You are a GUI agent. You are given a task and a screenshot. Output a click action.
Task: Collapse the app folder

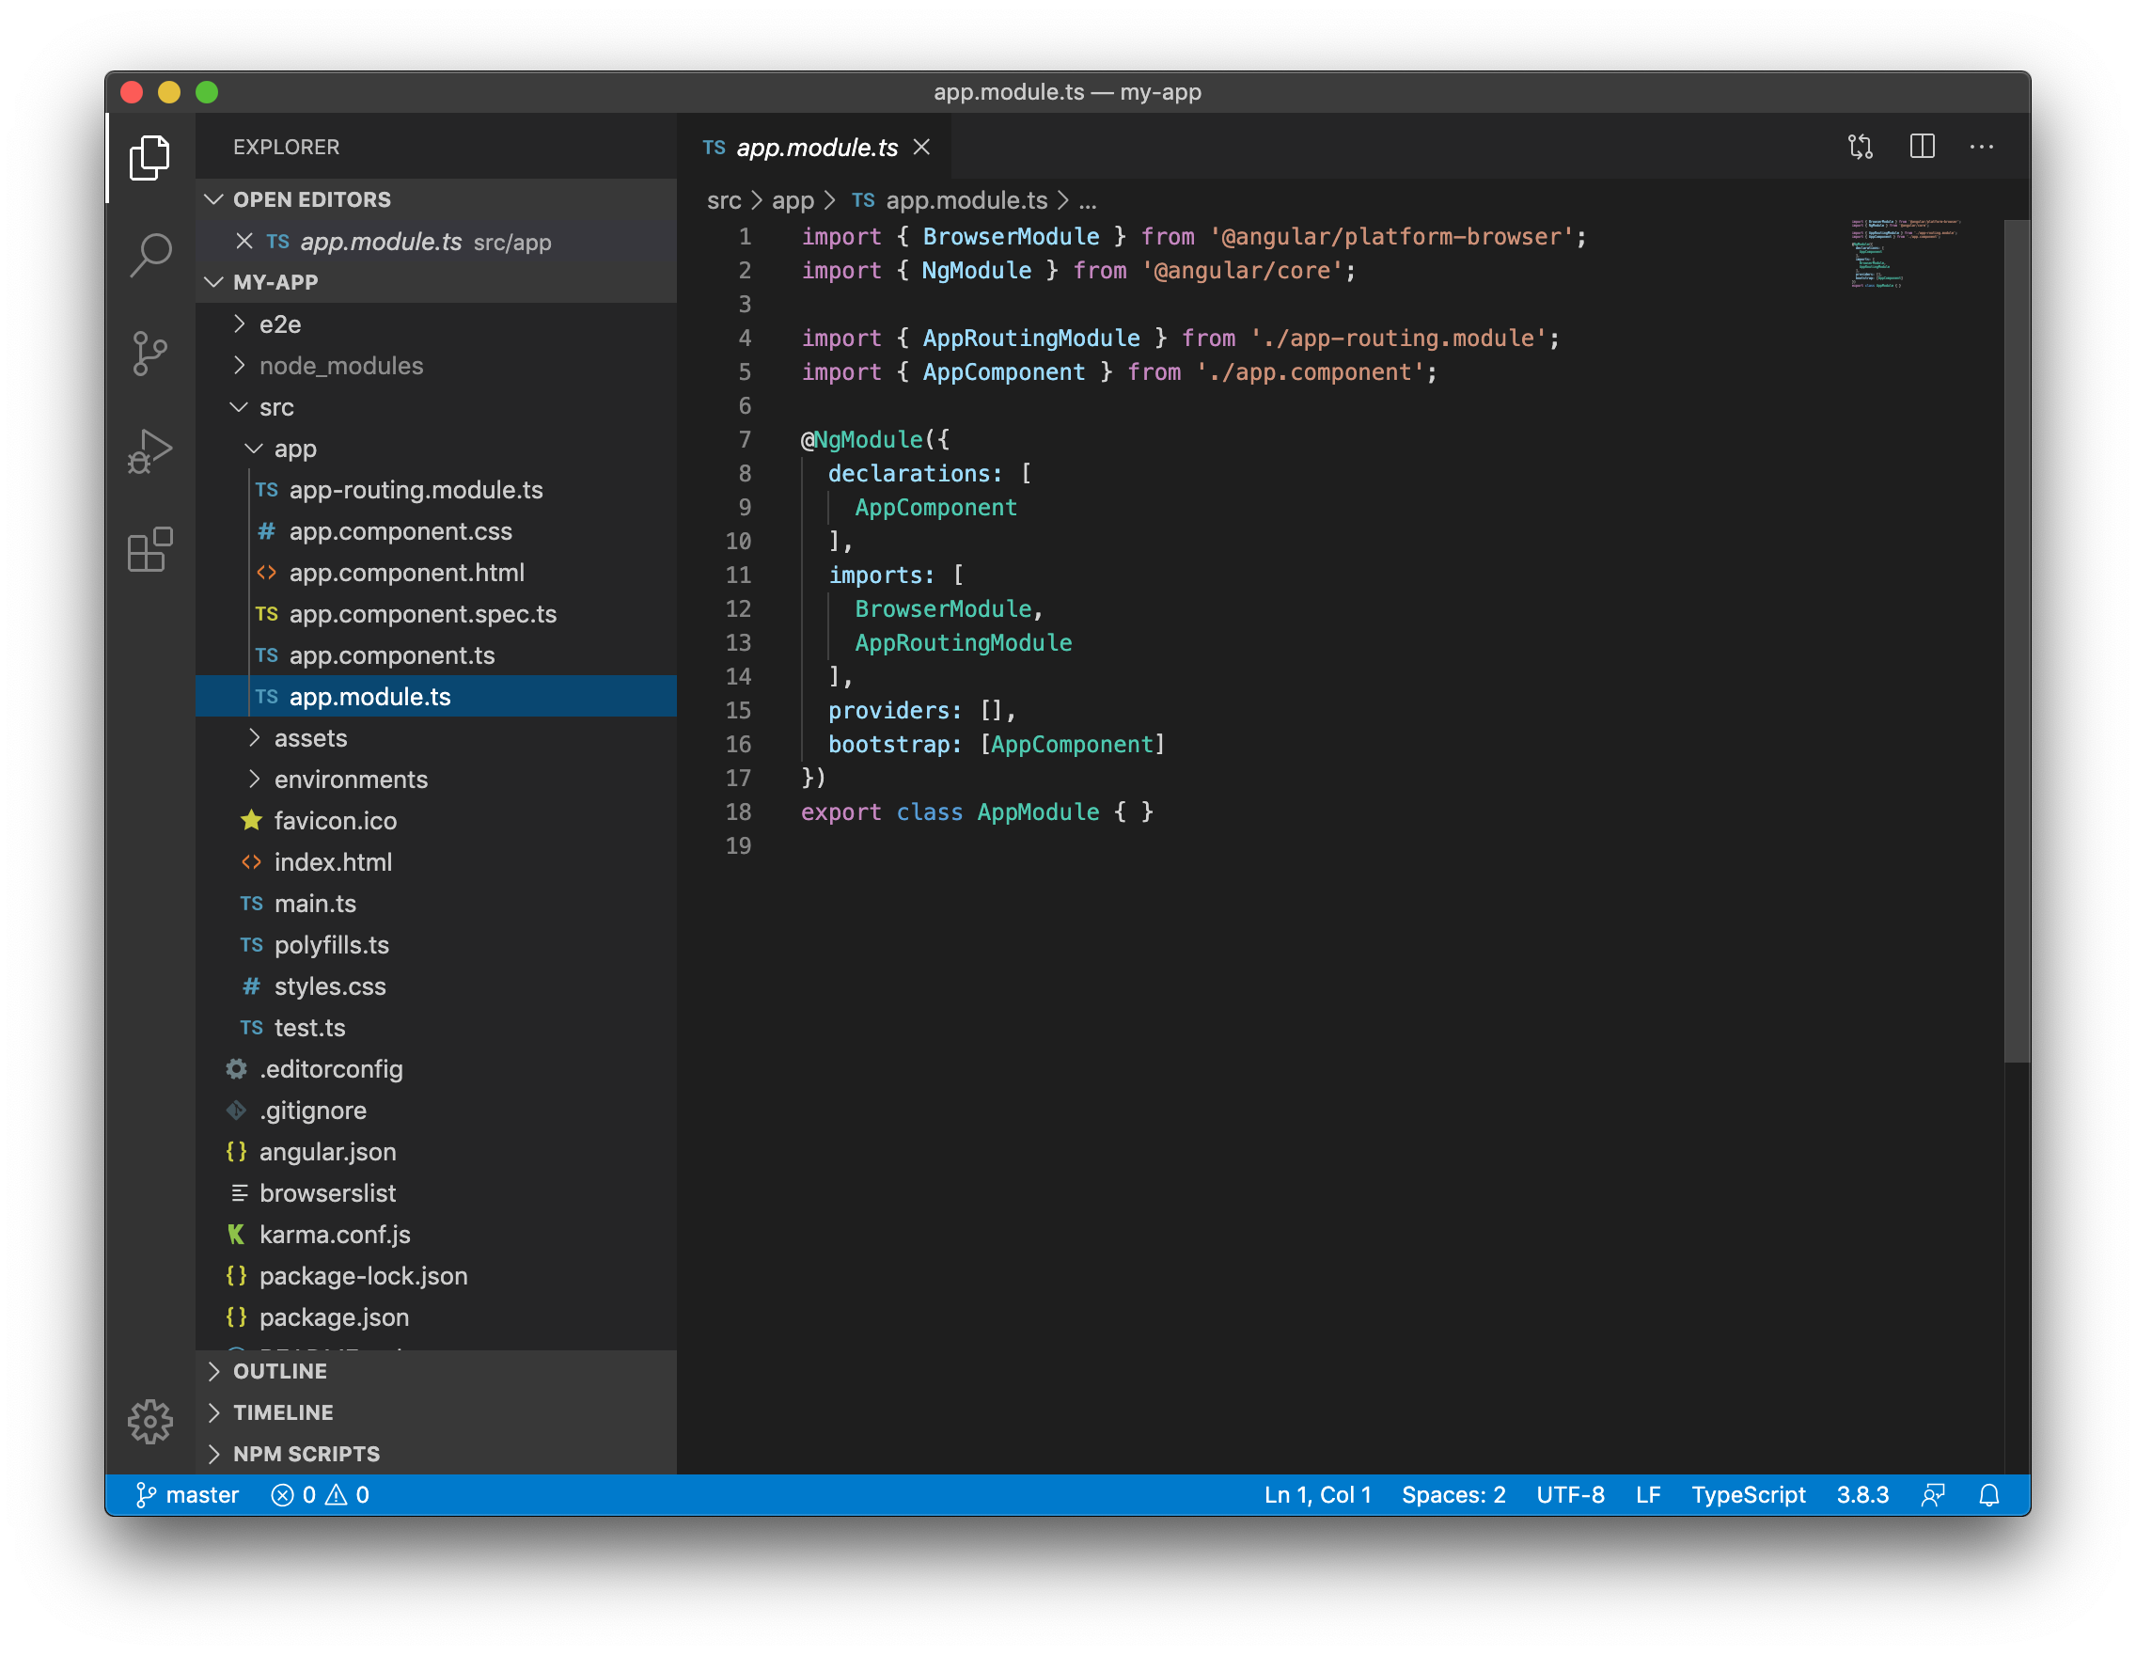click(x=436, y=448)
